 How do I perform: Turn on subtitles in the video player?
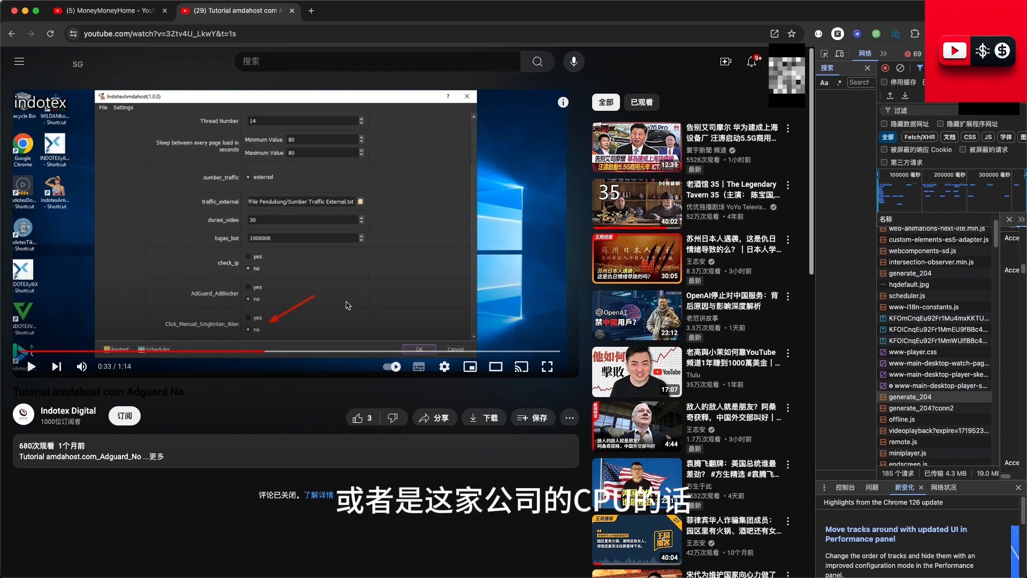pyautogui.click(x=419, y=367)
